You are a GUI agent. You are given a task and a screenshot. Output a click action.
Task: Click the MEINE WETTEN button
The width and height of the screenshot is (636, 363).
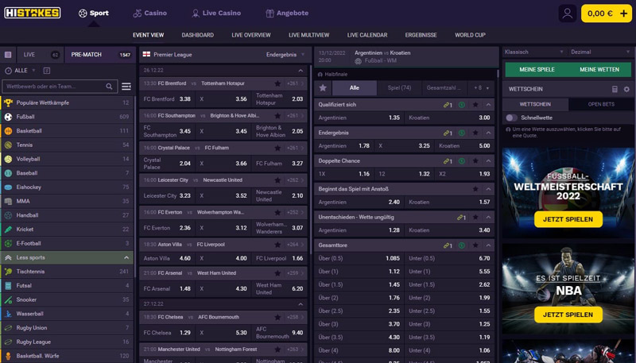click(x=599, y=70)
